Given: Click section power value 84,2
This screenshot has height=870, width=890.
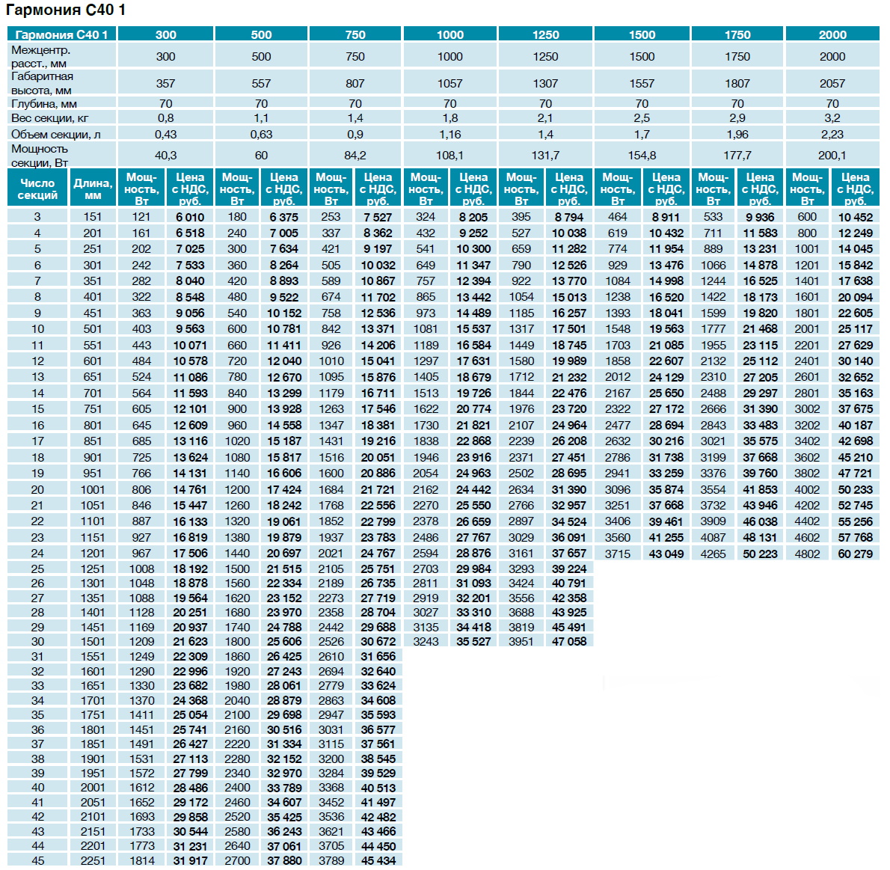Looking at the screenshot, I should pos(355,156).
